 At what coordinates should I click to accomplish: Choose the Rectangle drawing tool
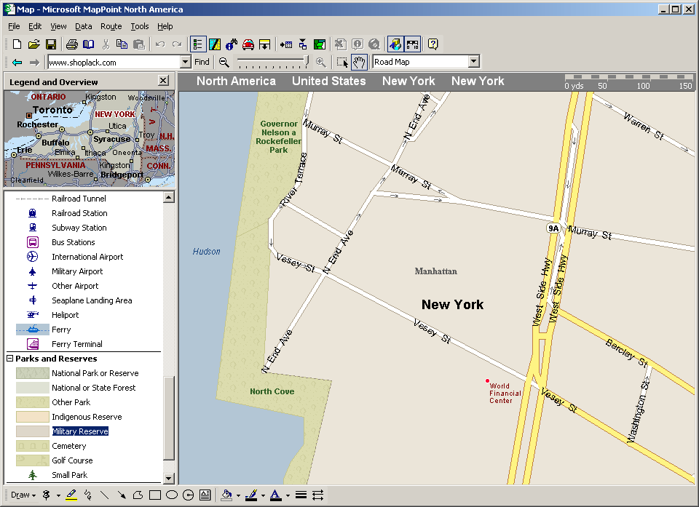coord(155,495)
